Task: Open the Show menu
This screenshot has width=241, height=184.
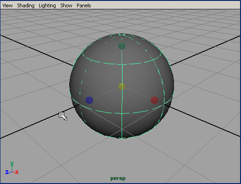Action: click(66, 5)
